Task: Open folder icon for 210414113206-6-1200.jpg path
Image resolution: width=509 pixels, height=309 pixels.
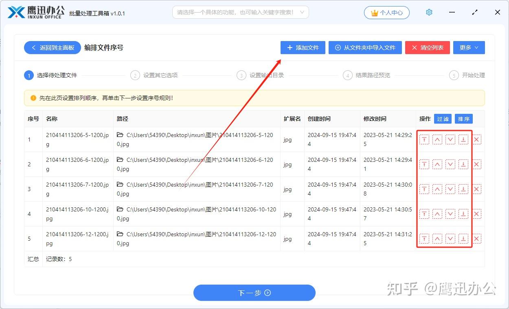Action: (120, 159)
